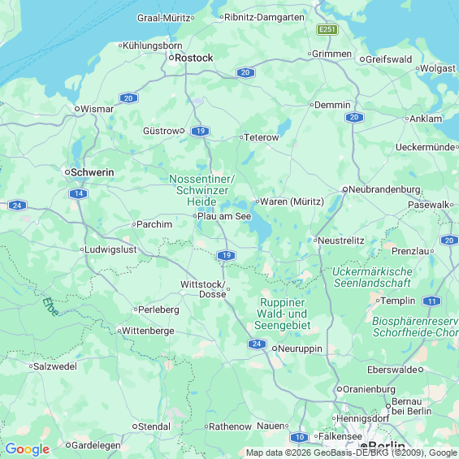Select the Waren (Müritz) town label
459x459 pixels.
(x=292, y=201)
